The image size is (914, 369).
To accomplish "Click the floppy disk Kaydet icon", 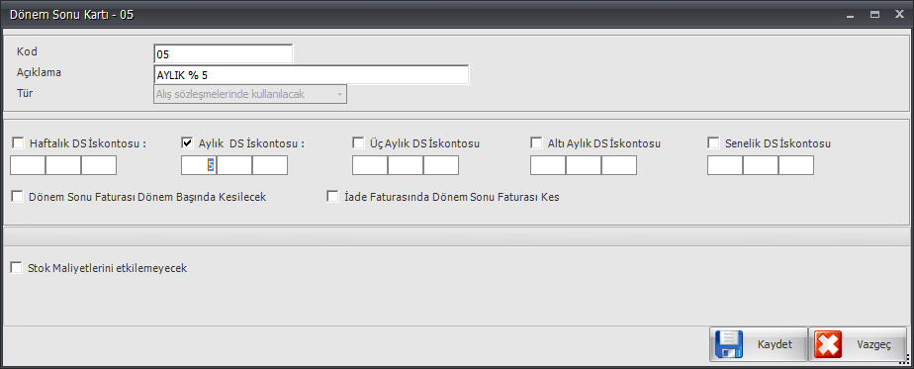I will (x=728, y=344).
